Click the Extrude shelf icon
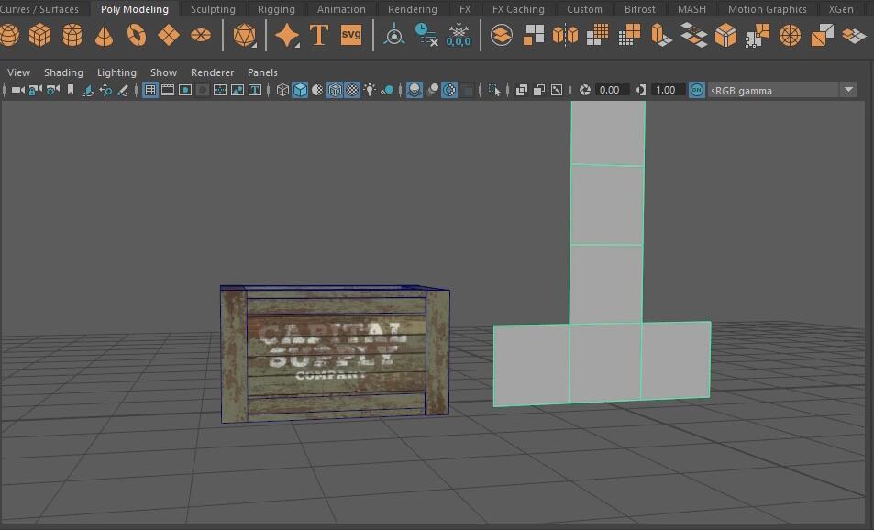The height and width of the screenshot is (530, 874). click(x=661, y=35)
